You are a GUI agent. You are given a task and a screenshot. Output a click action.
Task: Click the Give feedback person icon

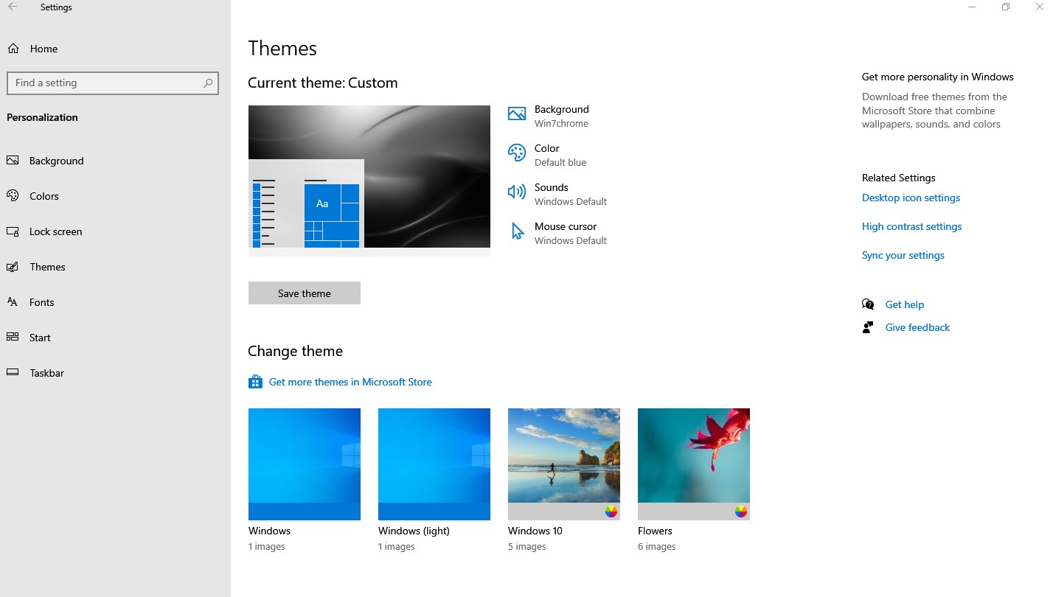click(868, 327)
